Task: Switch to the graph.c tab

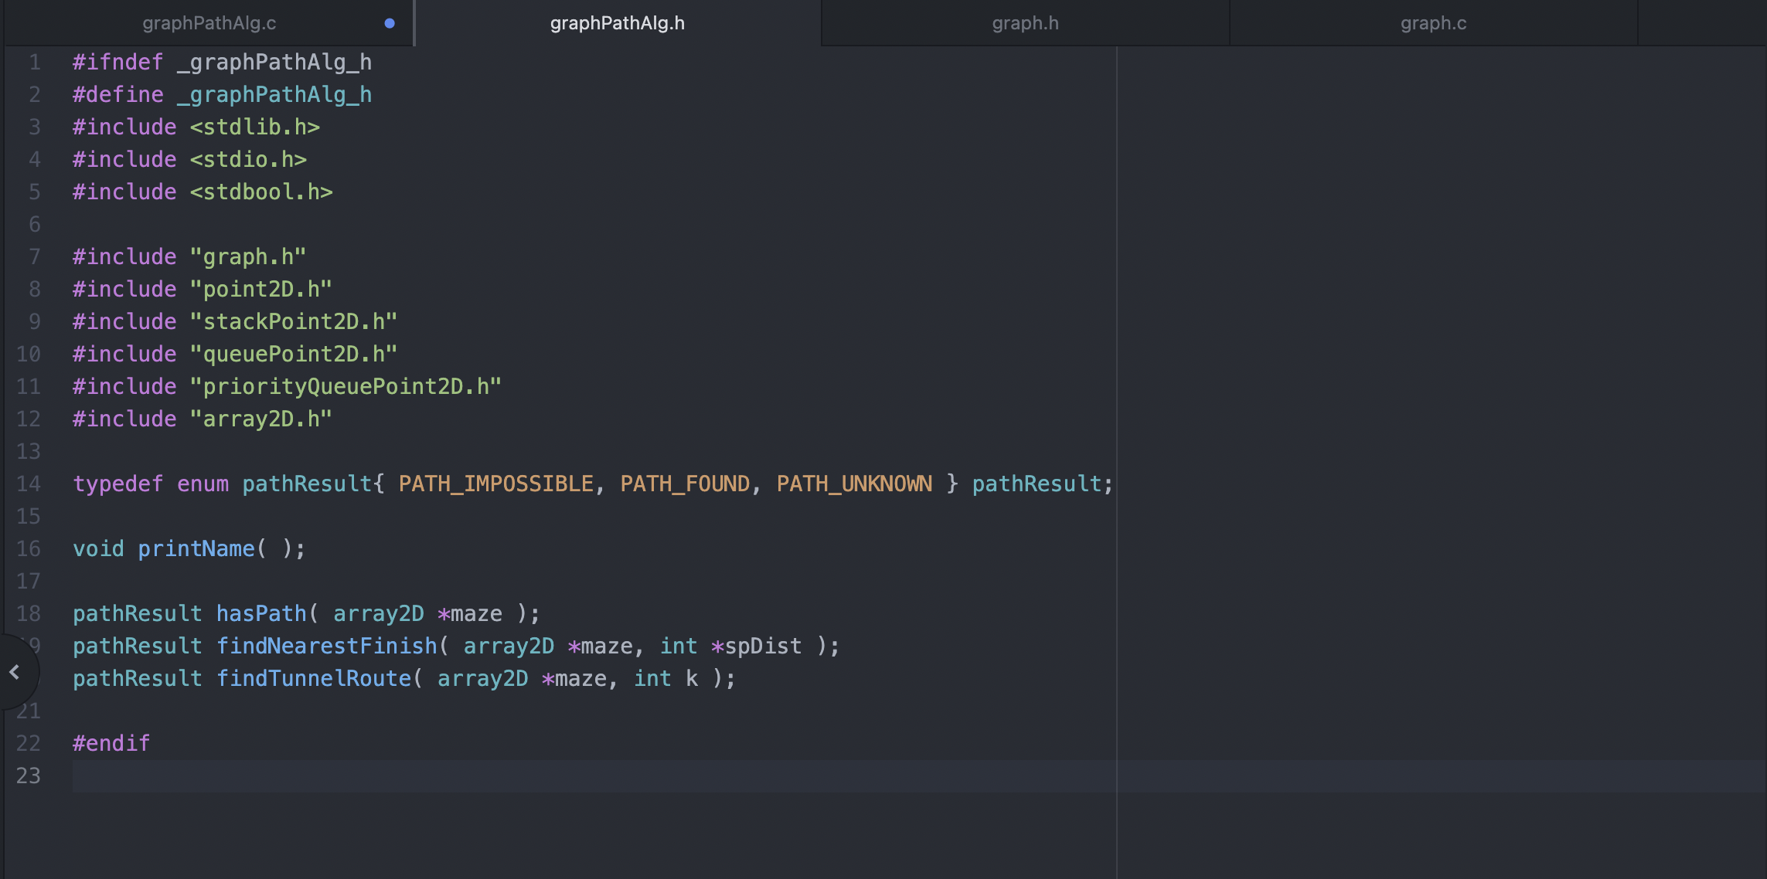Action: tap(1433, 23)
